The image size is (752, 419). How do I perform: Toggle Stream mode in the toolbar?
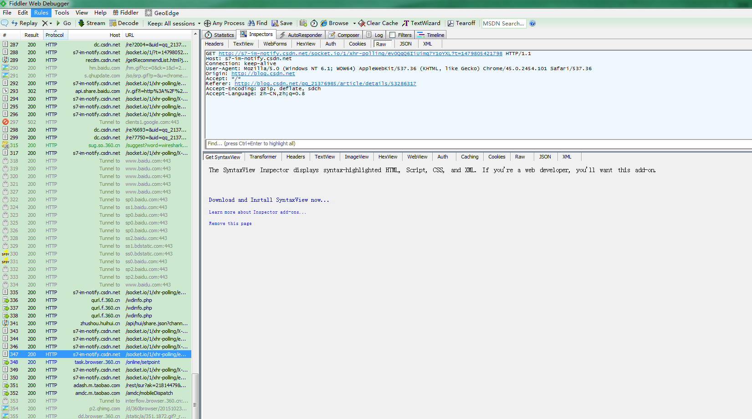(x=91, y=23)
